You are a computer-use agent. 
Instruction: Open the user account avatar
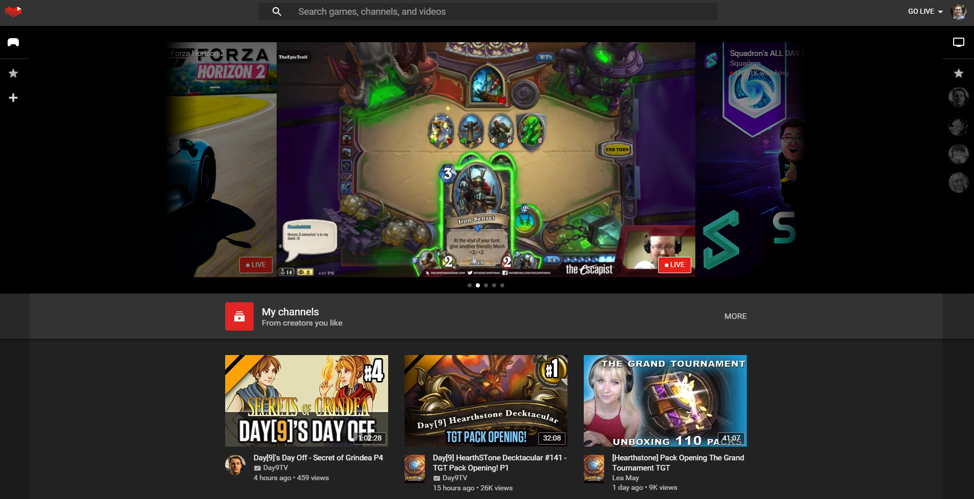coord(958,11)
